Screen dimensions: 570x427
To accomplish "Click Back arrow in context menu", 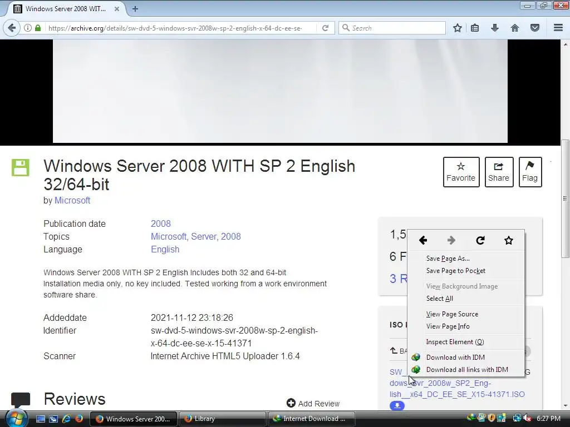I will coord(423,240).
